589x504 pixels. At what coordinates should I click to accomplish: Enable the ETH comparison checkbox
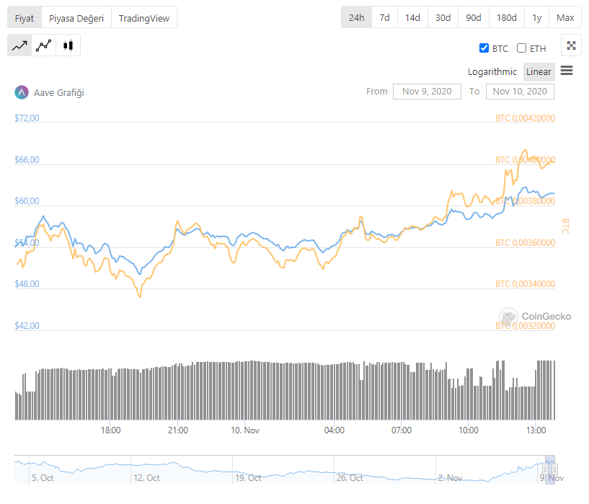pyautogui.click(x=522, y=48)
